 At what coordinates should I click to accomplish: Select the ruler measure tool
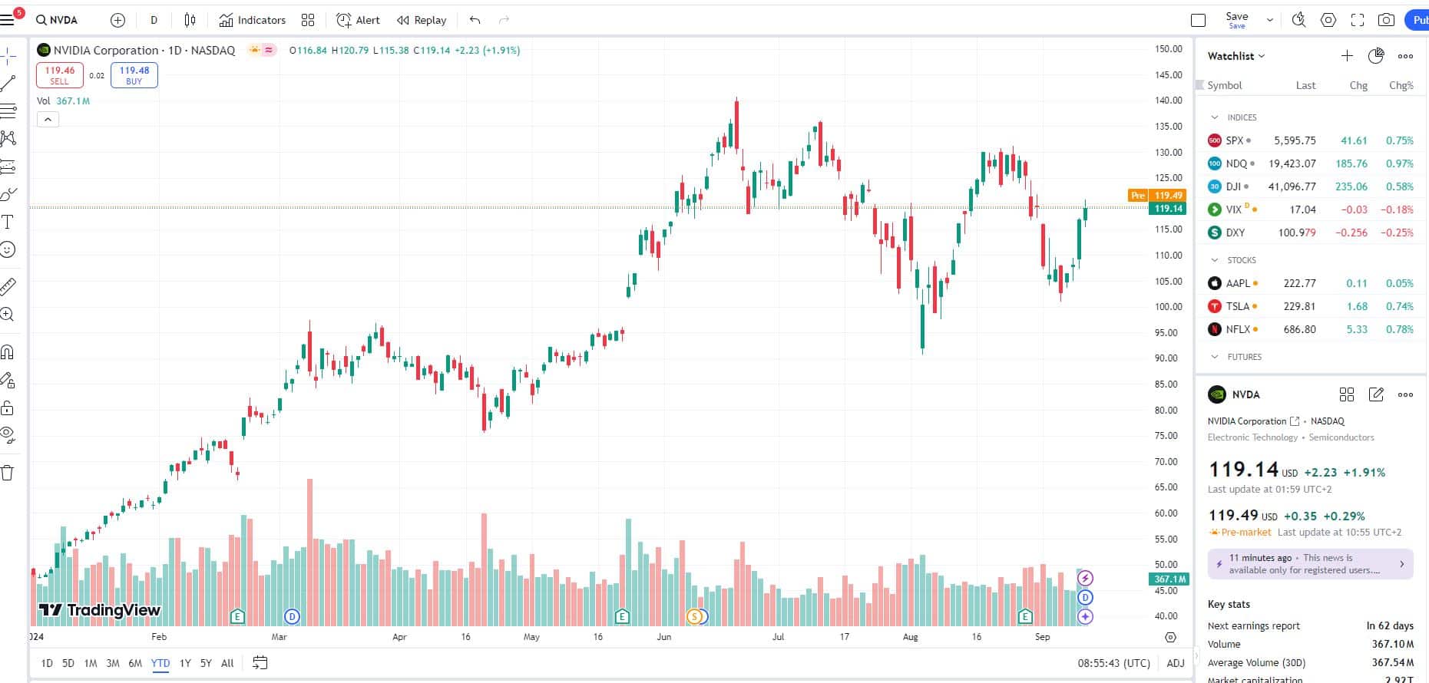[x=8, y=286]
